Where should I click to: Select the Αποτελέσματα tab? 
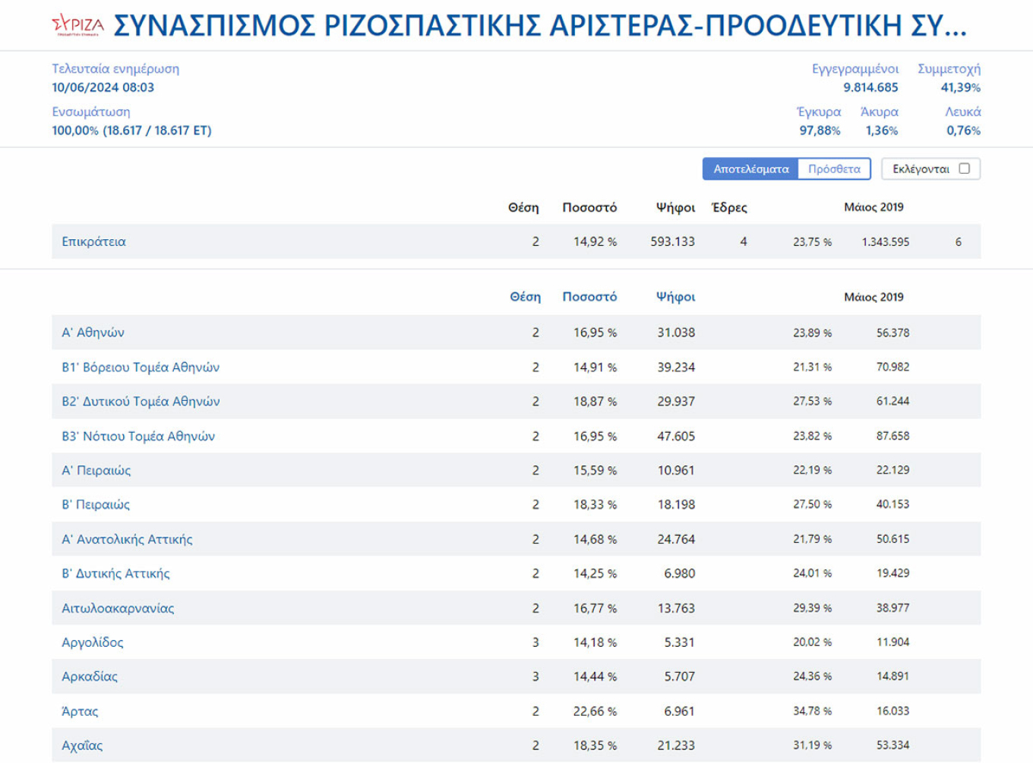coord(750,169)
